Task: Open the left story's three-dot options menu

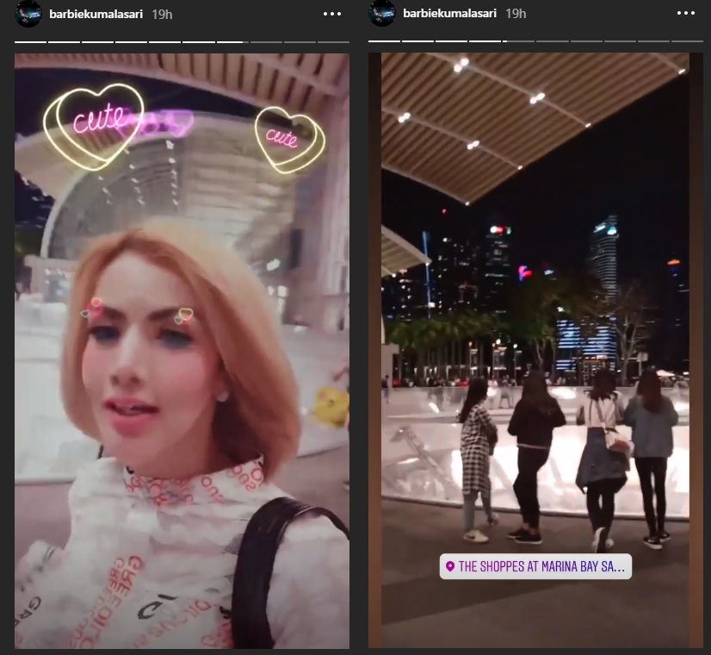Action: click(332, 14)
